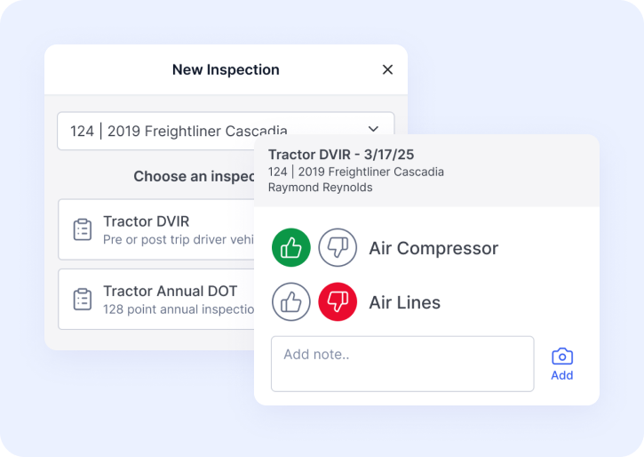Close the New Inspection dialog

click(x=387, y=69)
